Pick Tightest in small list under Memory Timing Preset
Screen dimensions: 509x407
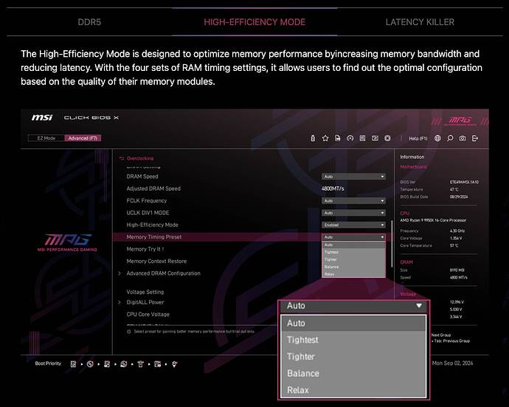(x=353, y=253)
